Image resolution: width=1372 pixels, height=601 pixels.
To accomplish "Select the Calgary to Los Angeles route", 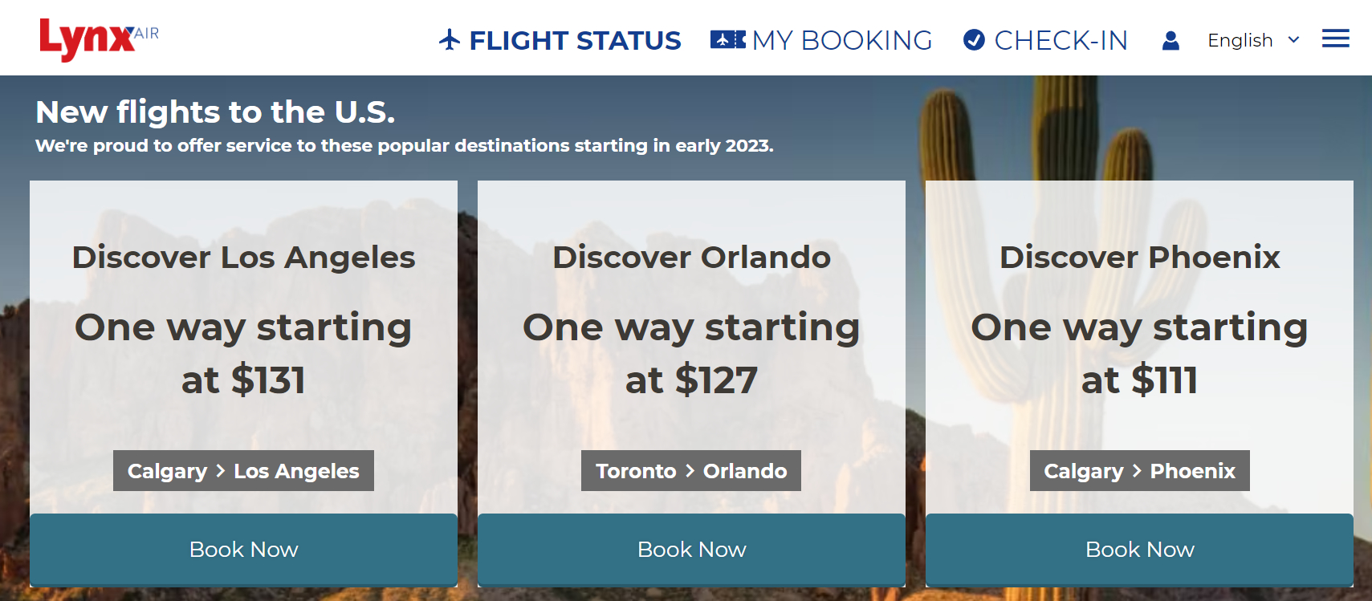I will (x=243, y=471).
